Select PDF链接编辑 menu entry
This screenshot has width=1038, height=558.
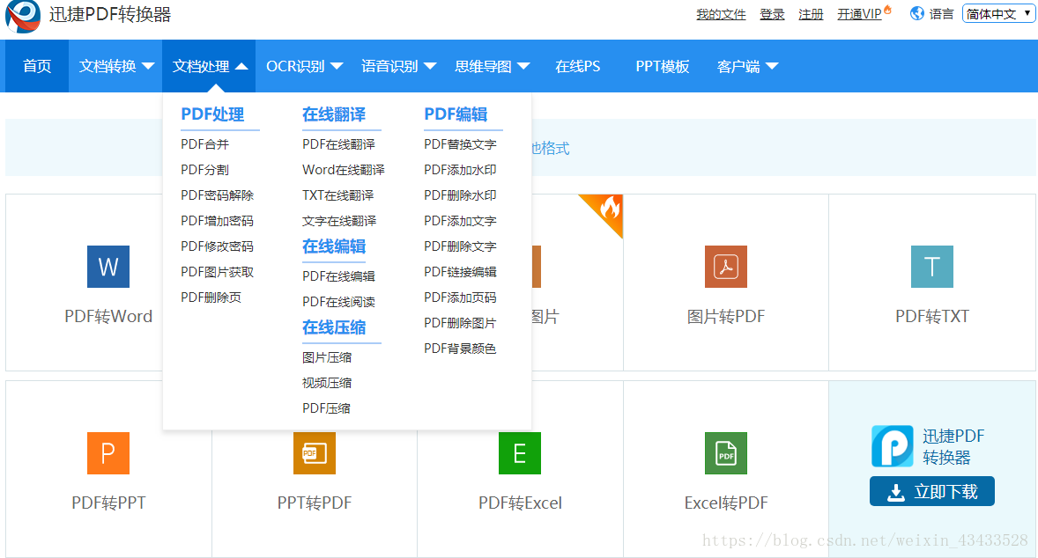click(460, 272)
